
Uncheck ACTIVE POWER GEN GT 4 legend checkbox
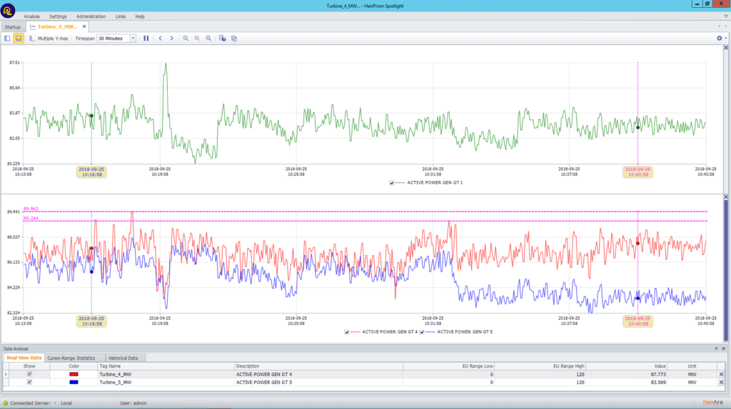tap(346, 332)
